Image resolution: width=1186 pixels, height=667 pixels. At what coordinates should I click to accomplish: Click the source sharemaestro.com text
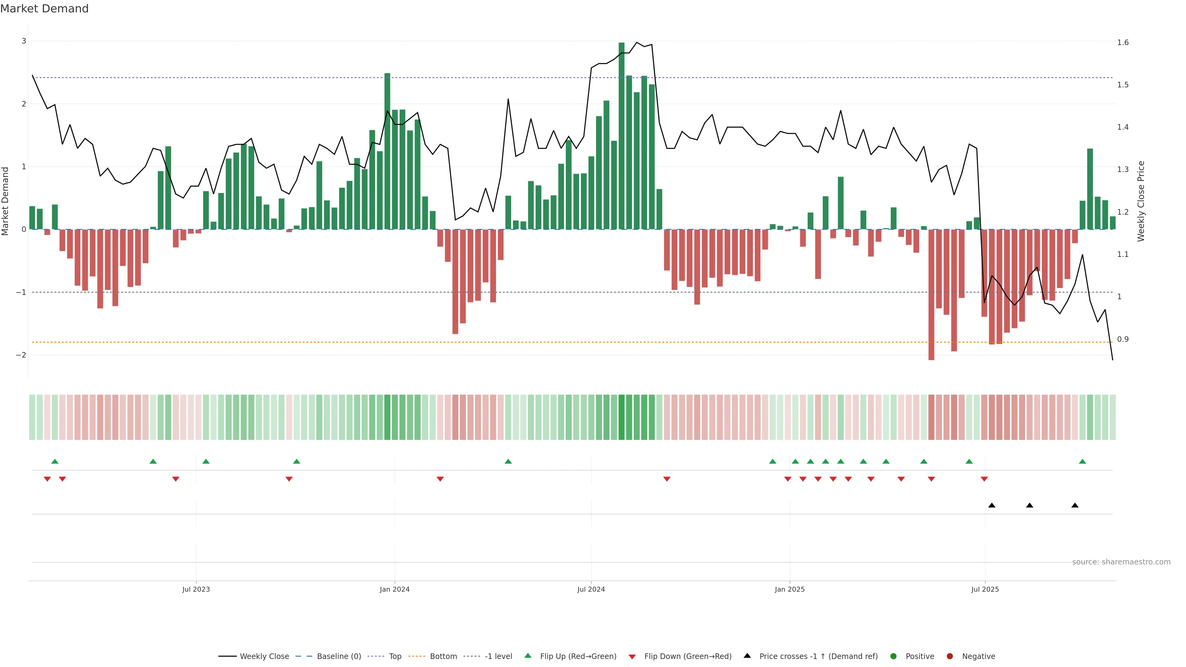(1121, 562)
